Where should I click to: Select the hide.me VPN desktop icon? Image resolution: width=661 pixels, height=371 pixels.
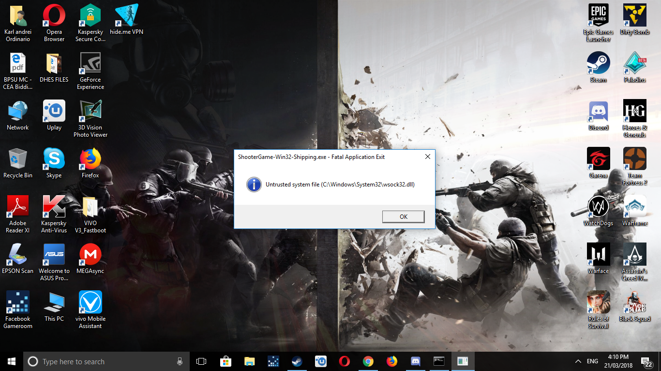(x=127, y=20)
